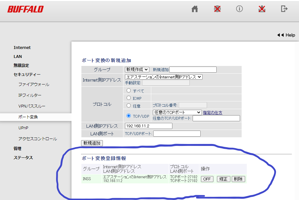Go to the home icon
Image resolution: width=299 pixels, height=200 pixels.
195,9
